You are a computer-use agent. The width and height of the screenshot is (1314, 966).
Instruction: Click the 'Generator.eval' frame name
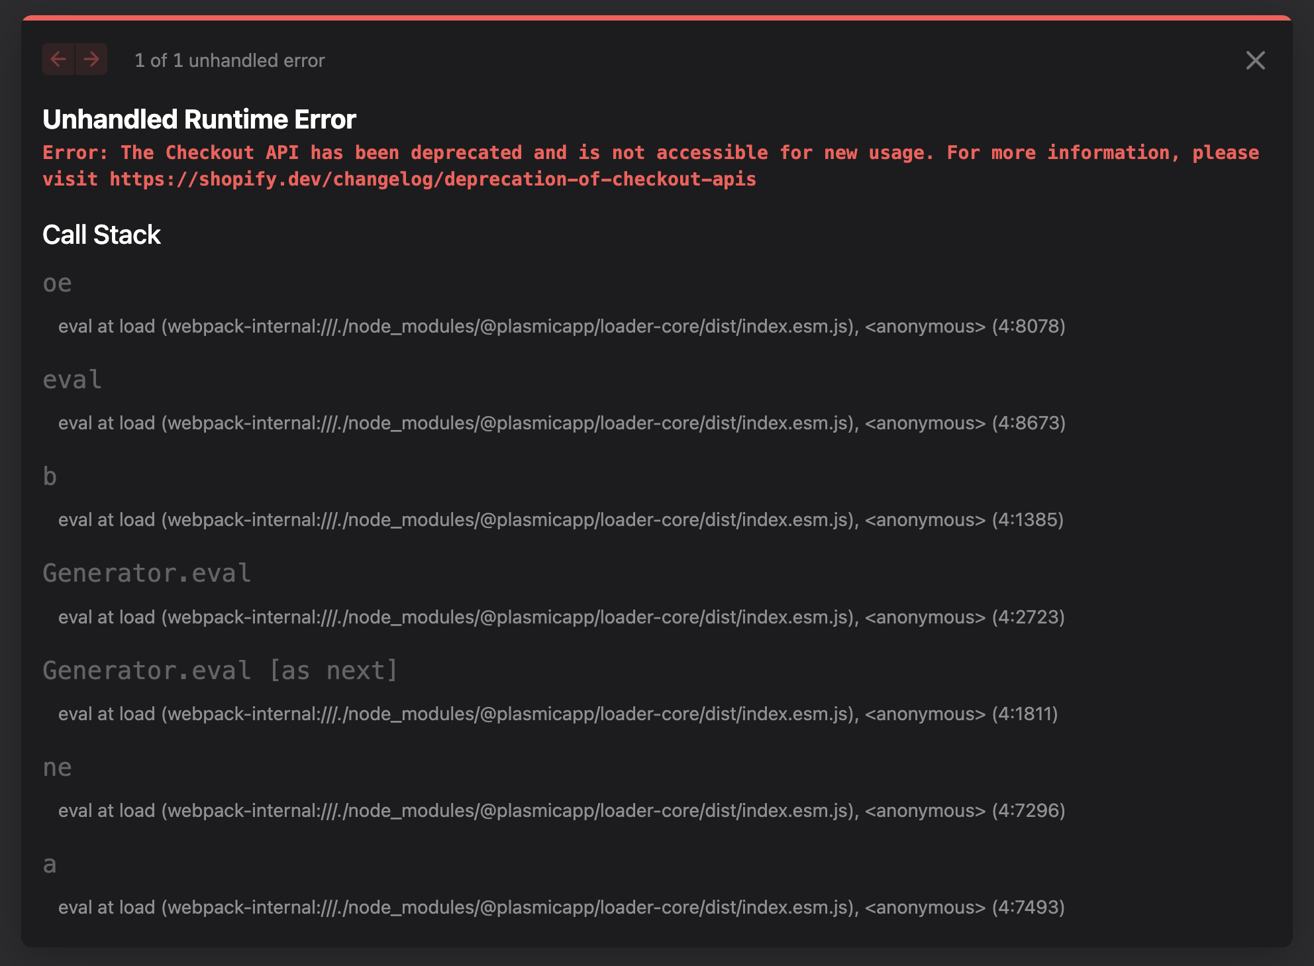(x=147, y=574)
